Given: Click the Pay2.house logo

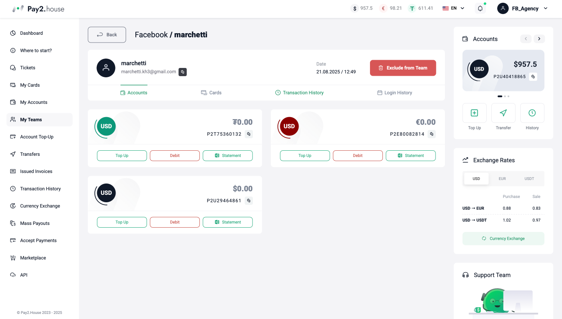Looking at the screenshot, I should pos(38,9).
